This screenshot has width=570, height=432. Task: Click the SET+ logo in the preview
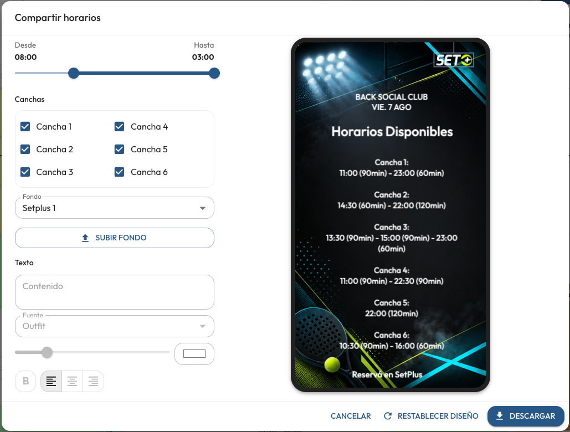[454, 60]
